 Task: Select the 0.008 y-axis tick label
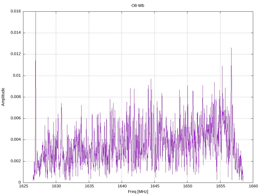coord(15,97)
